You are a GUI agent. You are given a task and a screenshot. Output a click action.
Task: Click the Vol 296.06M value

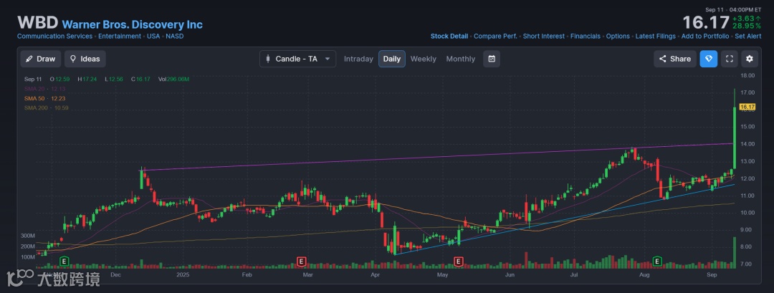click(x=173, y=80)
